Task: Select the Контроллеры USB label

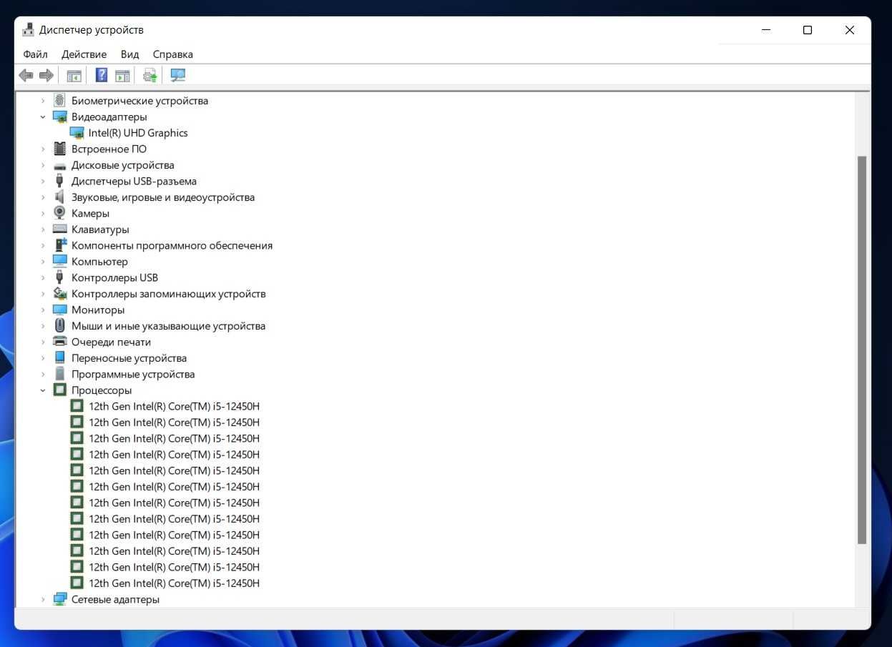Action: click(114, 277)
